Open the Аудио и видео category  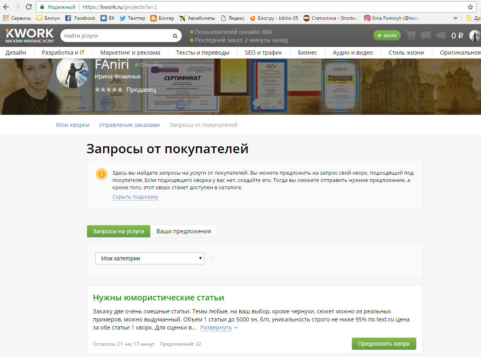pyautogui.click(x=353, y=53)
